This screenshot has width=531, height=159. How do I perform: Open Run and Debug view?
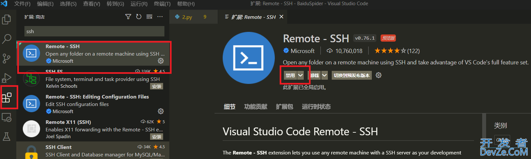click(7, 78)
